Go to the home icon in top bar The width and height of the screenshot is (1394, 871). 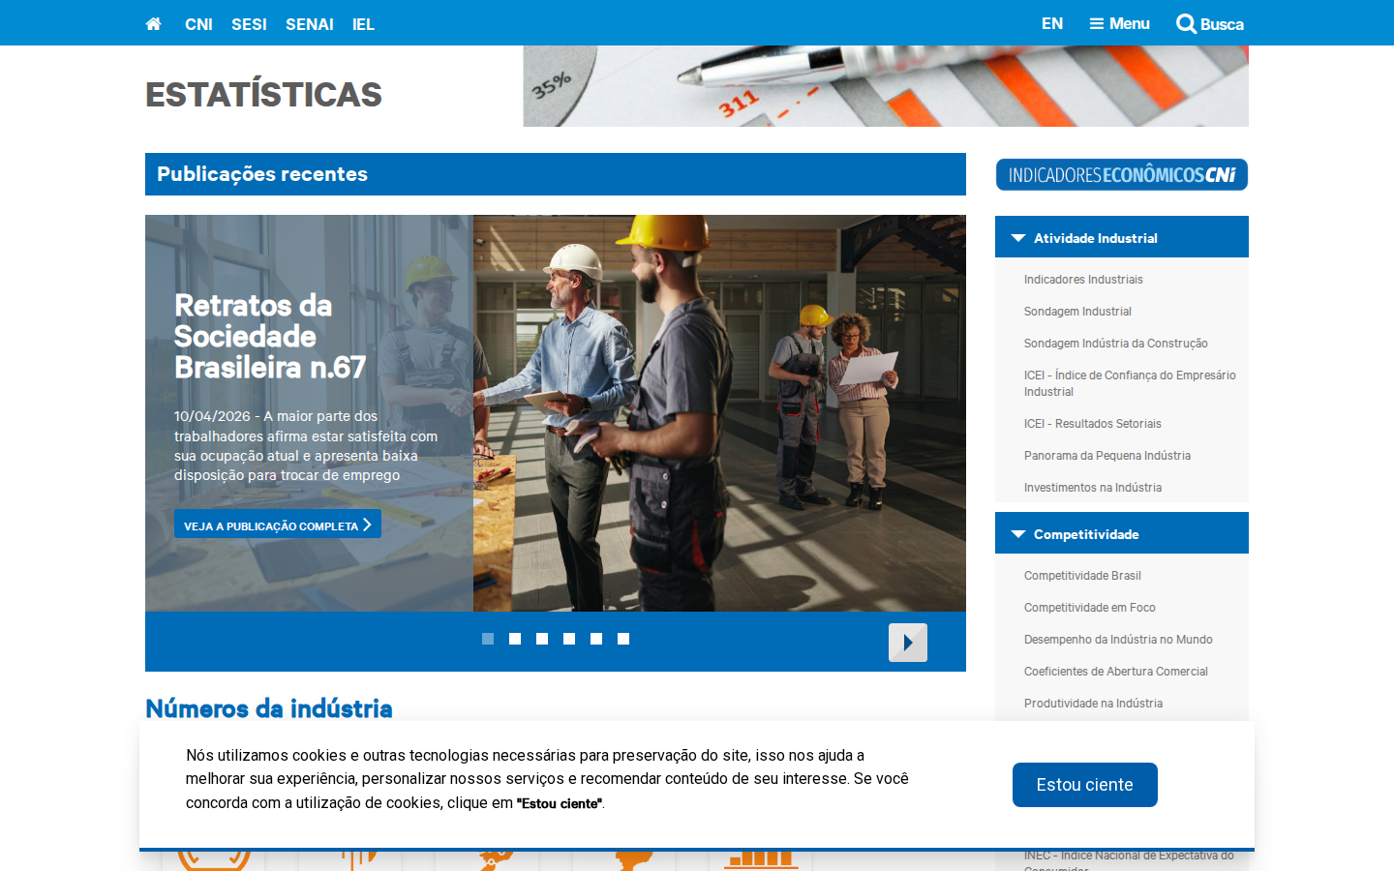[153, 24]
